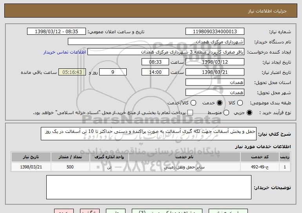
Task: Click the service name سایر حمل ونقل زمینی
Action: pos(184,167)
